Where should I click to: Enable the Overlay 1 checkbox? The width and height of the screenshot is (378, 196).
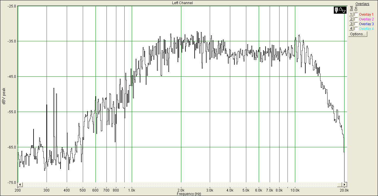click(x=356, y=14)
